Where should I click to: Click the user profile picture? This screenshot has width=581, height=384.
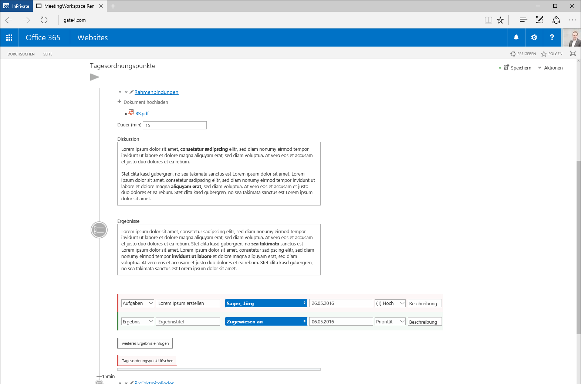pyautogui.click(x=572, y=37)
